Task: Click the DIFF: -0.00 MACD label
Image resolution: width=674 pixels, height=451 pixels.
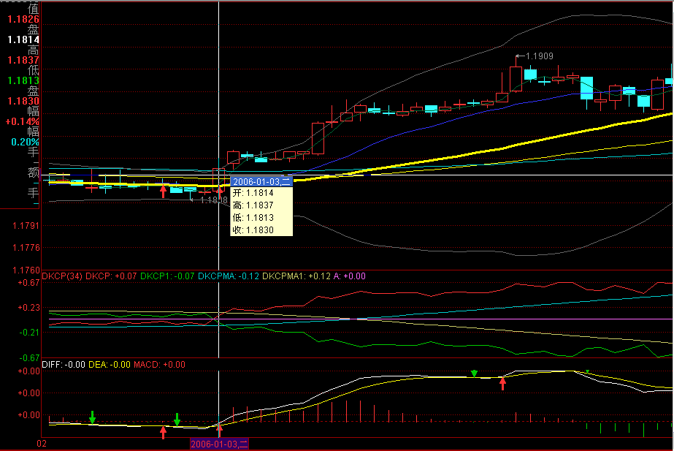Action: [x=64, y=365]
